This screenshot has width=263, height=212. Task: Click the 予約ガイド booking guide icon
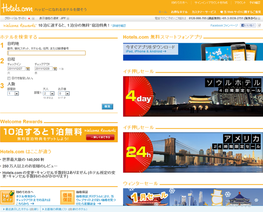pos(7,198)
